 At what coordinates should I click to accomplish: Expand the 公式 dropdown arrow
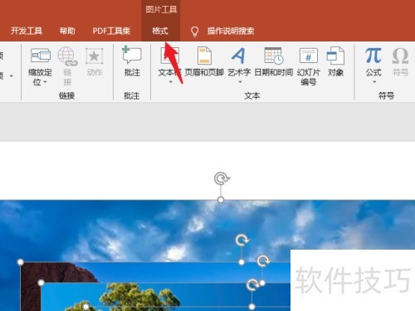point(374,82)
